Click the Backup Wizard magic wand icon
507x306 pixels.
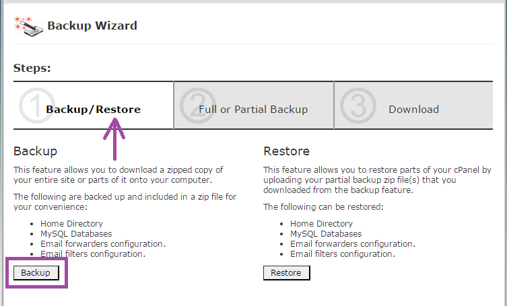click(28, 26)
